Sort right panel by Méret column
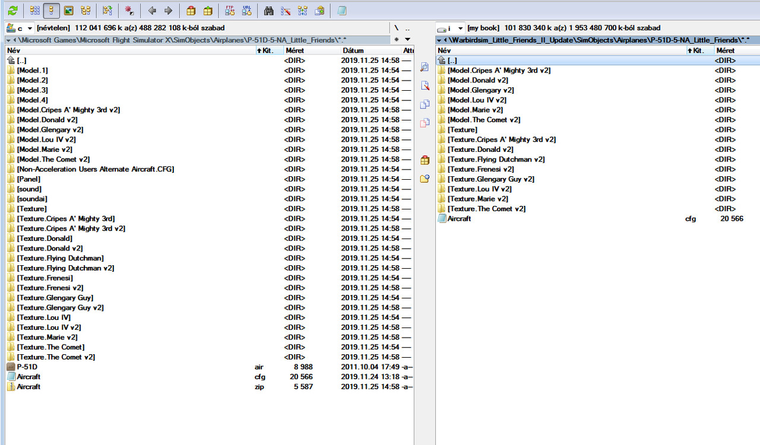 tap(736, 50)
